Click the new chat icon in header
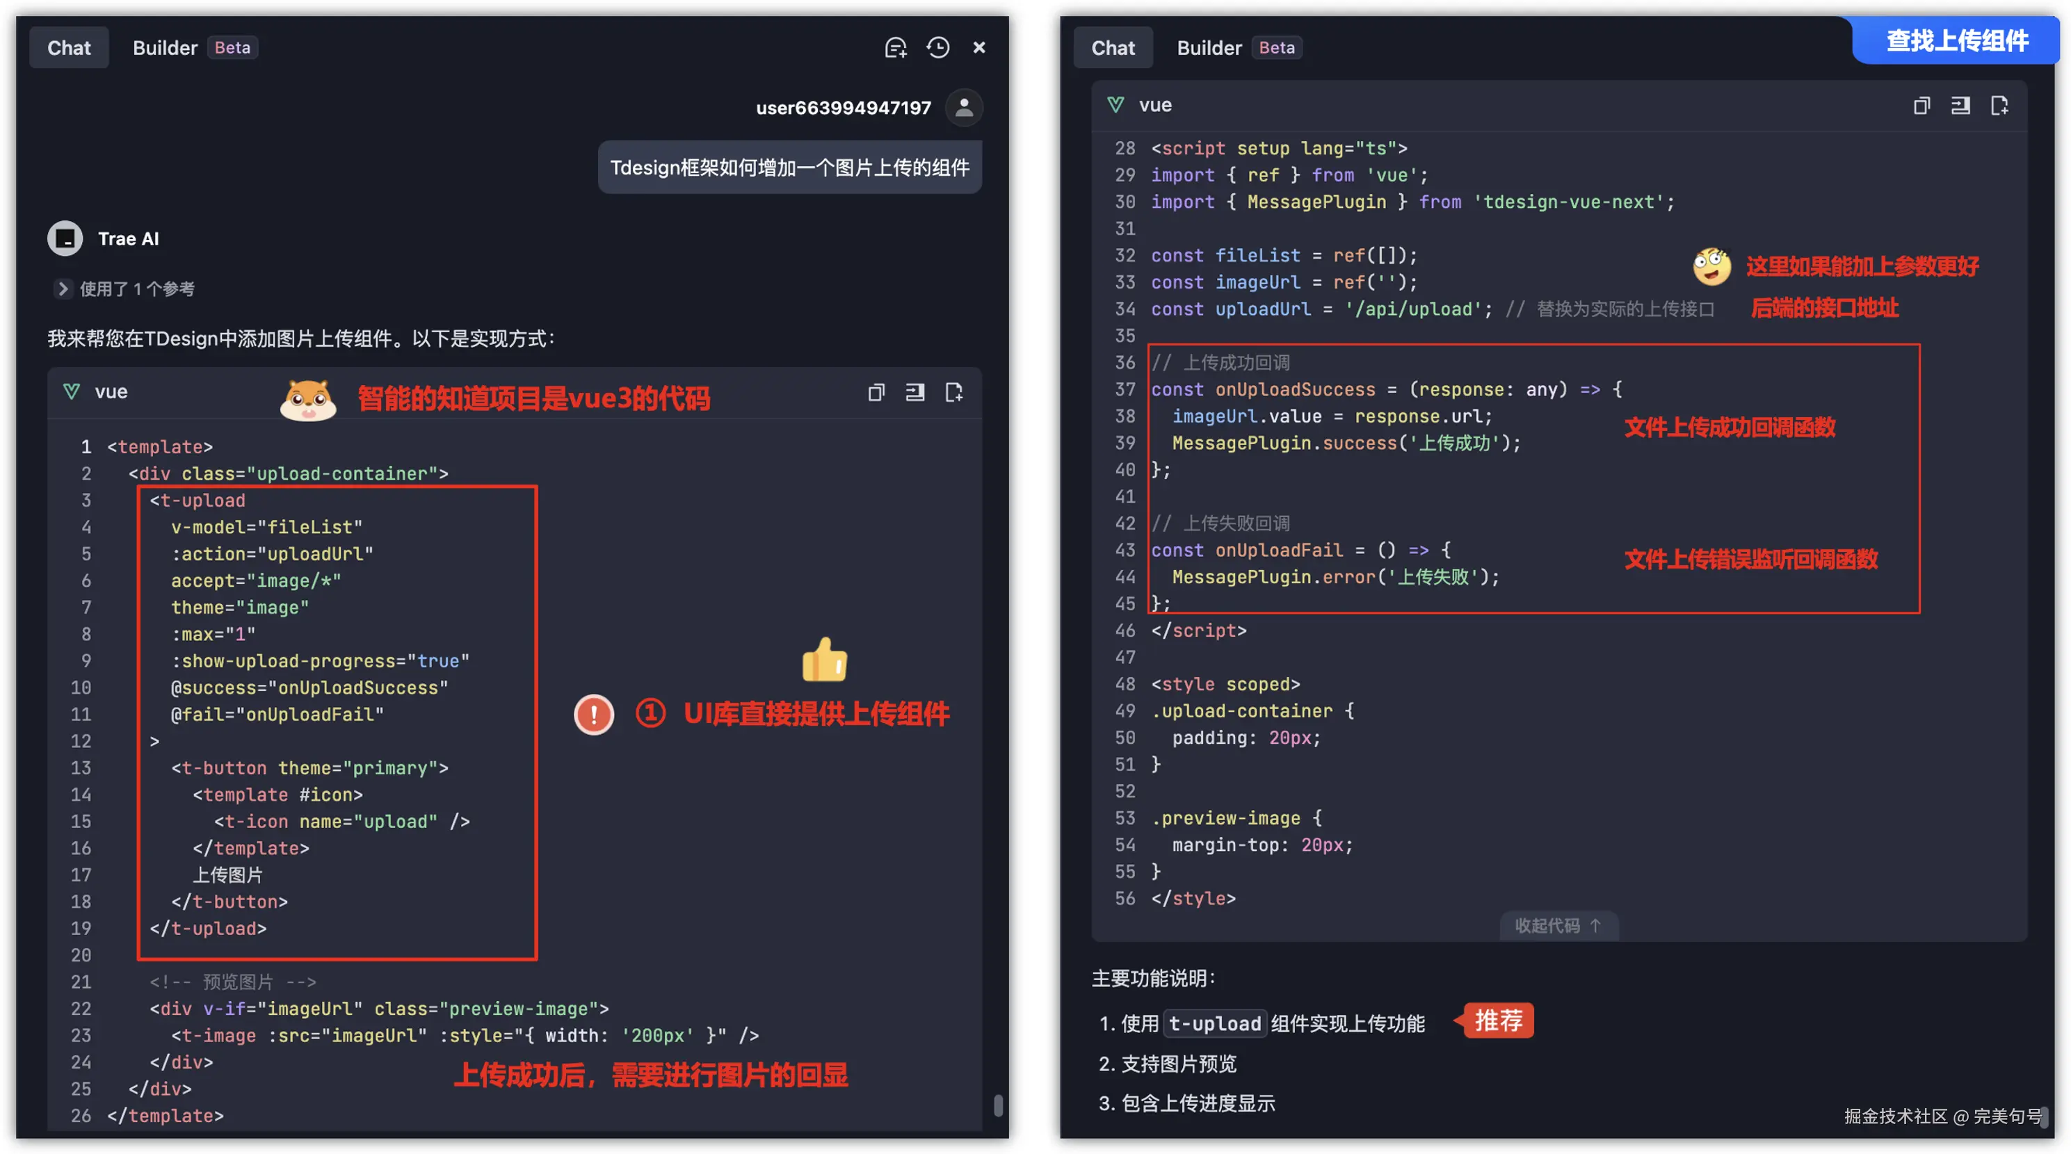Viewport: 2071px width, 1154px height. point(896,47)
